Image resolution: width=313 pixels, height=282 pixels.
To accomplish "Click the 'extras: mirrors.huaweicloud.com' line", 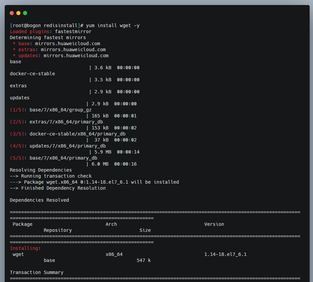I will pos(59,50).
